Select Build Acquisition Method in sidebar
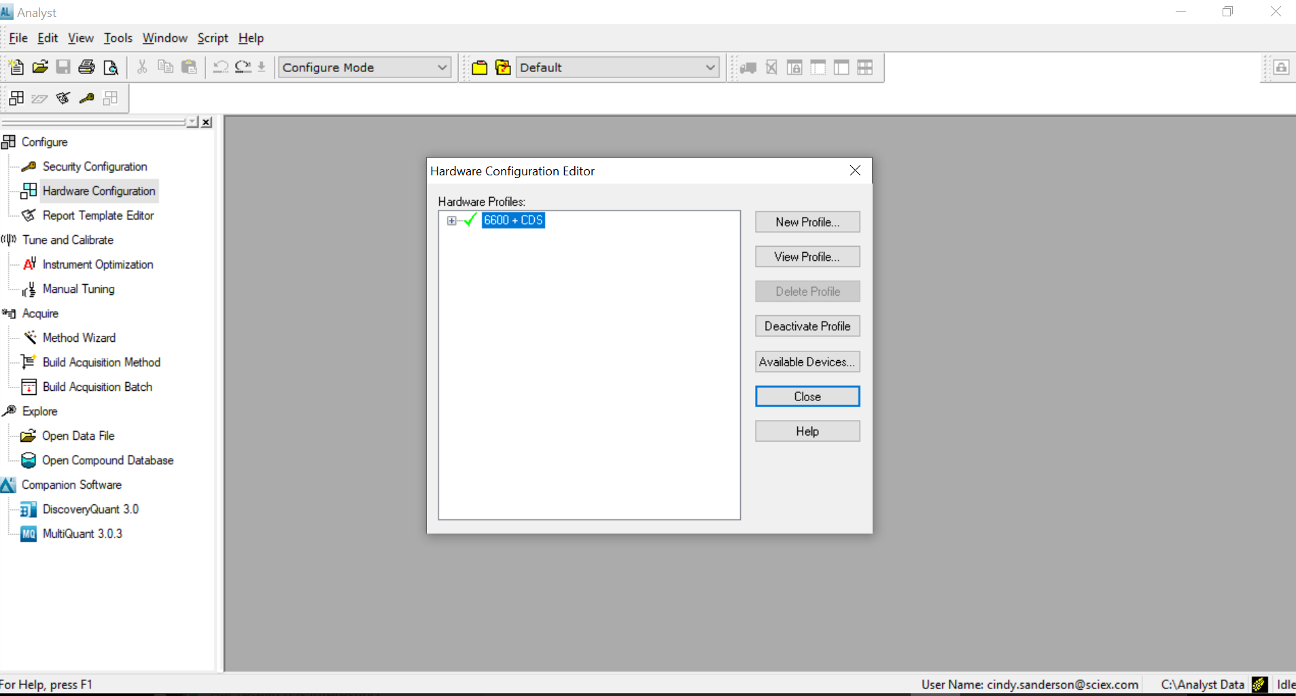1296x696 pixels. tap(101, 362)
